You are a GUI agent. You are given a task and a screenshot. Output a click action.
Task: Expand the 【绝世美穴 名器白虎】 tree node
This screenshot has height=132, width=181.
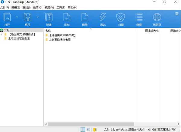2,35
